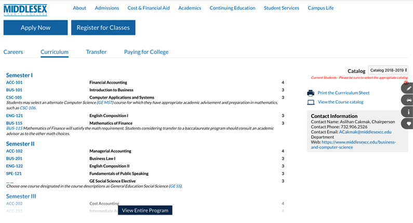Open the ACC-101 course link
The width and height of the screenshot is (413, 223).
pyautogui.click(x=14, y=83)
